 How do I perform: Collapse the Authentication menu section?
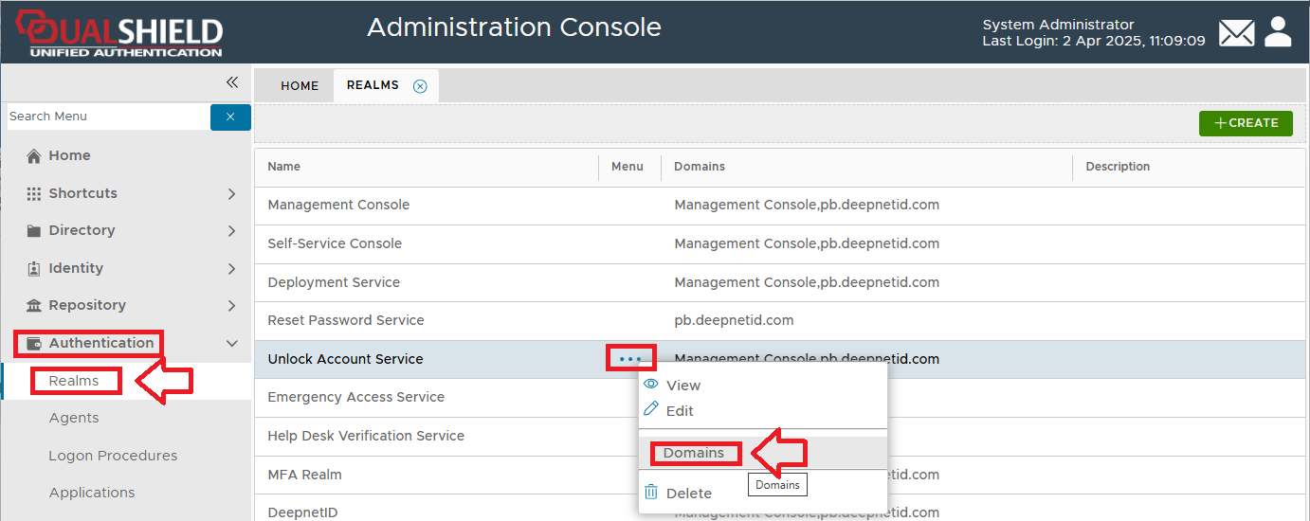[100, 343]
